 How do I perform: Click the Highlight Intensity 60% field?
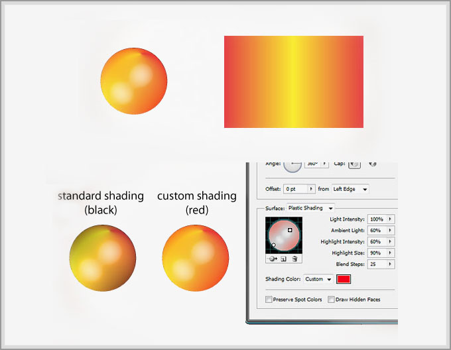[x=377, y=242]
